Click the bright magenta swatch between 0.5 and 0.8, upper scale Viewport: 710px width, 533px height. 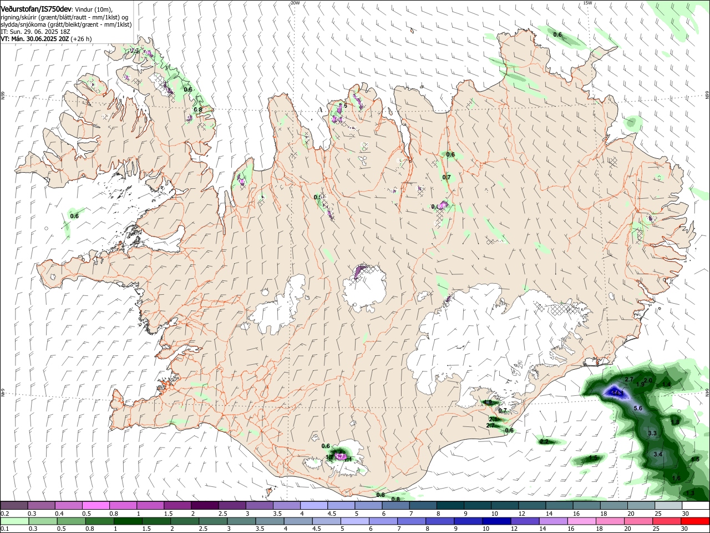[95, 505]
